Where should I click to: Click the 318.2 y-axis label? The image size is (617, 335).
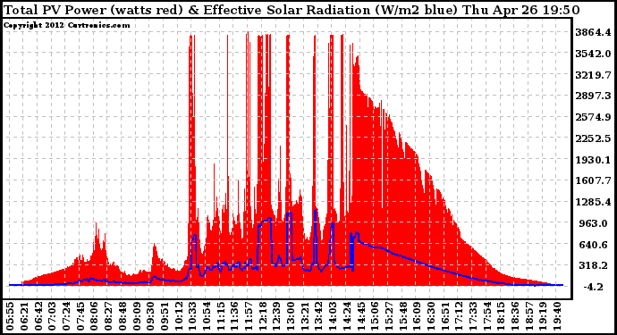[594, 266]
